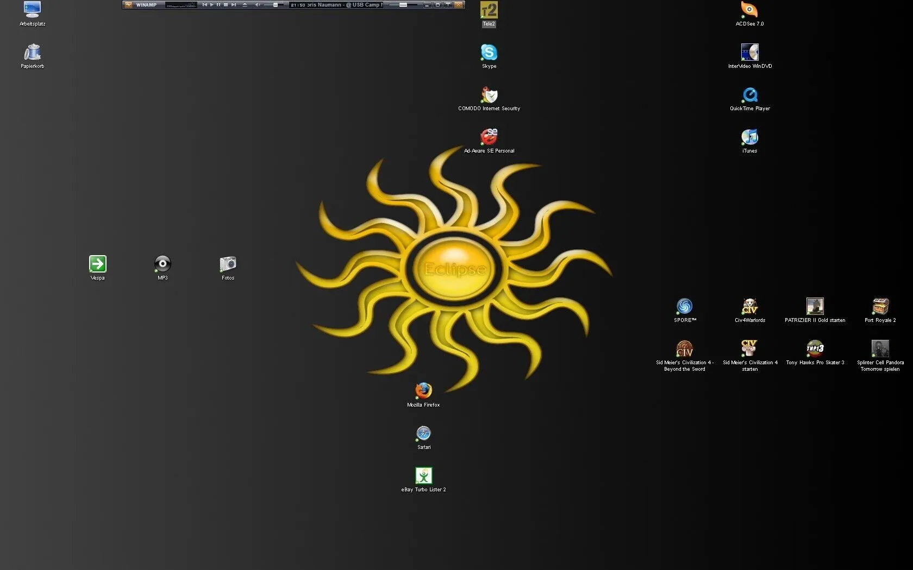
Task: Click the Winamp volume slider
Action: click(274, 5)
